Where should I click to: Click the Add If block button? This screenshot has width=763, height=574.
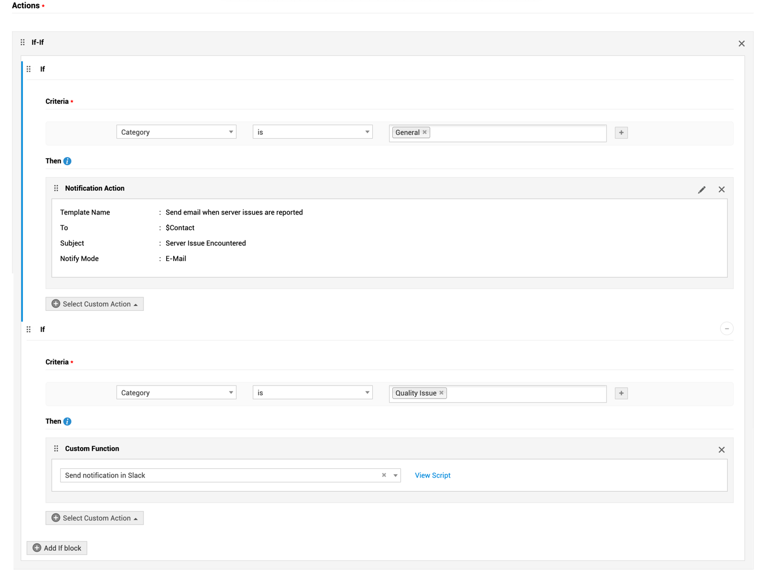click(57, 548)
